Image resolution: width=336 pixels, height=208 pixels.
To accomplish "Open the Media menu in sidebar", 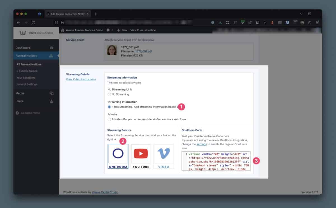I will coord(20,93).
